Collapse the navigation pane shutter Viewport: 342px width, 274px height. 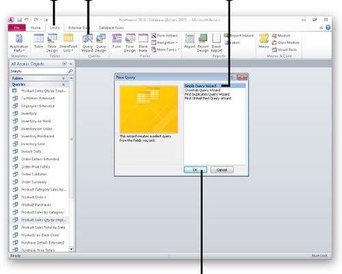pyautogui.click(x=70, y=64)
